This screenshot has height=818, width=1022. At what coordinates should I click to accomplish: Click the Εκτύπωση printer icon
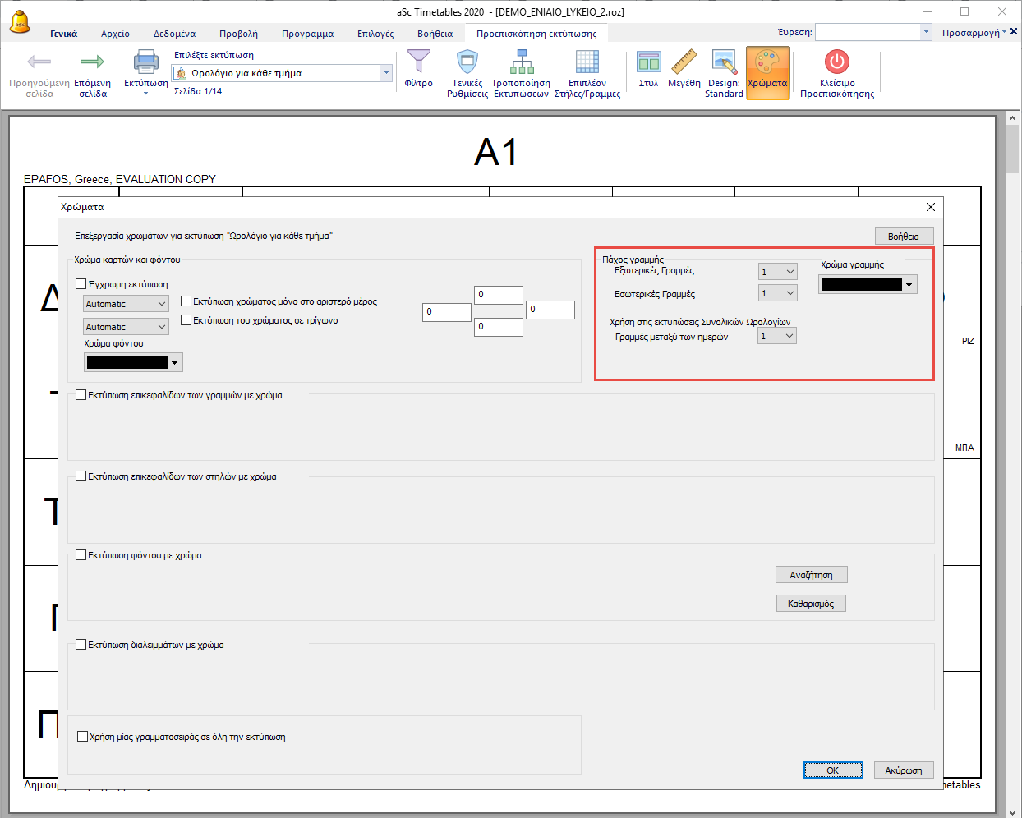coord(145,62)
